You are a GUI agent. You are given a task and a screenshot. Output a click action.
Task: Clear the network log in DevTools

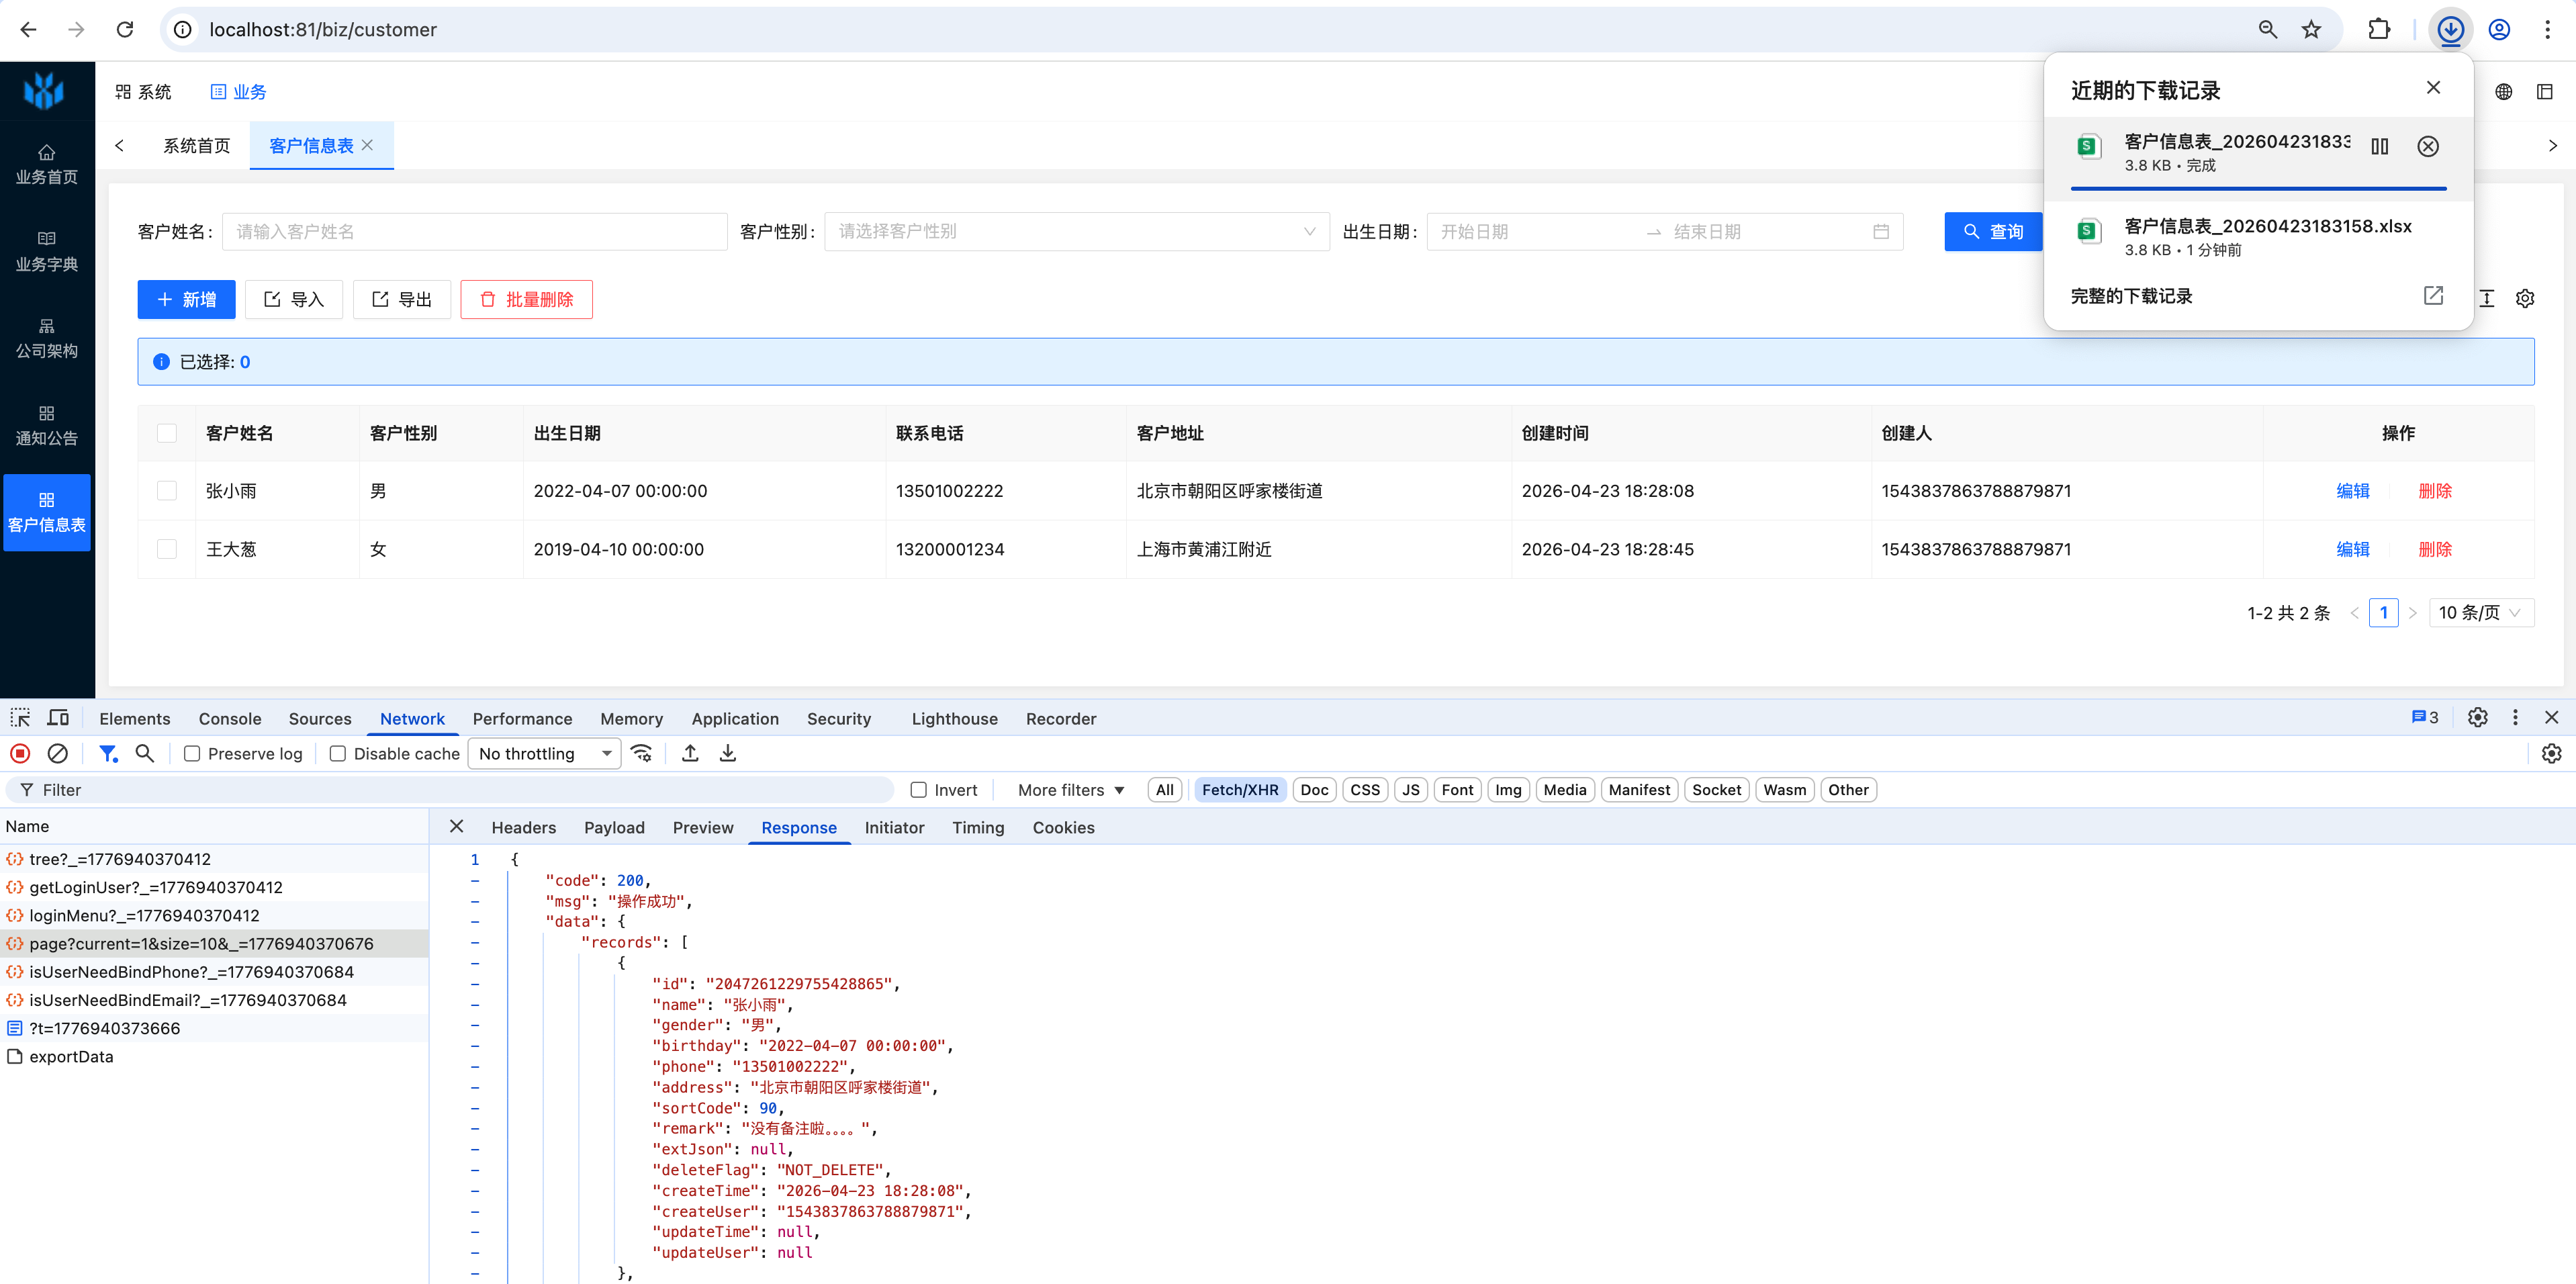[58, 753]
